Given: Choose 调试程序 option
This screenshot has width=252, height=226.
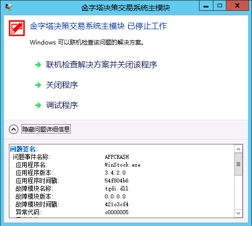Looking at the screenshot, I should (x=62, y=105).
